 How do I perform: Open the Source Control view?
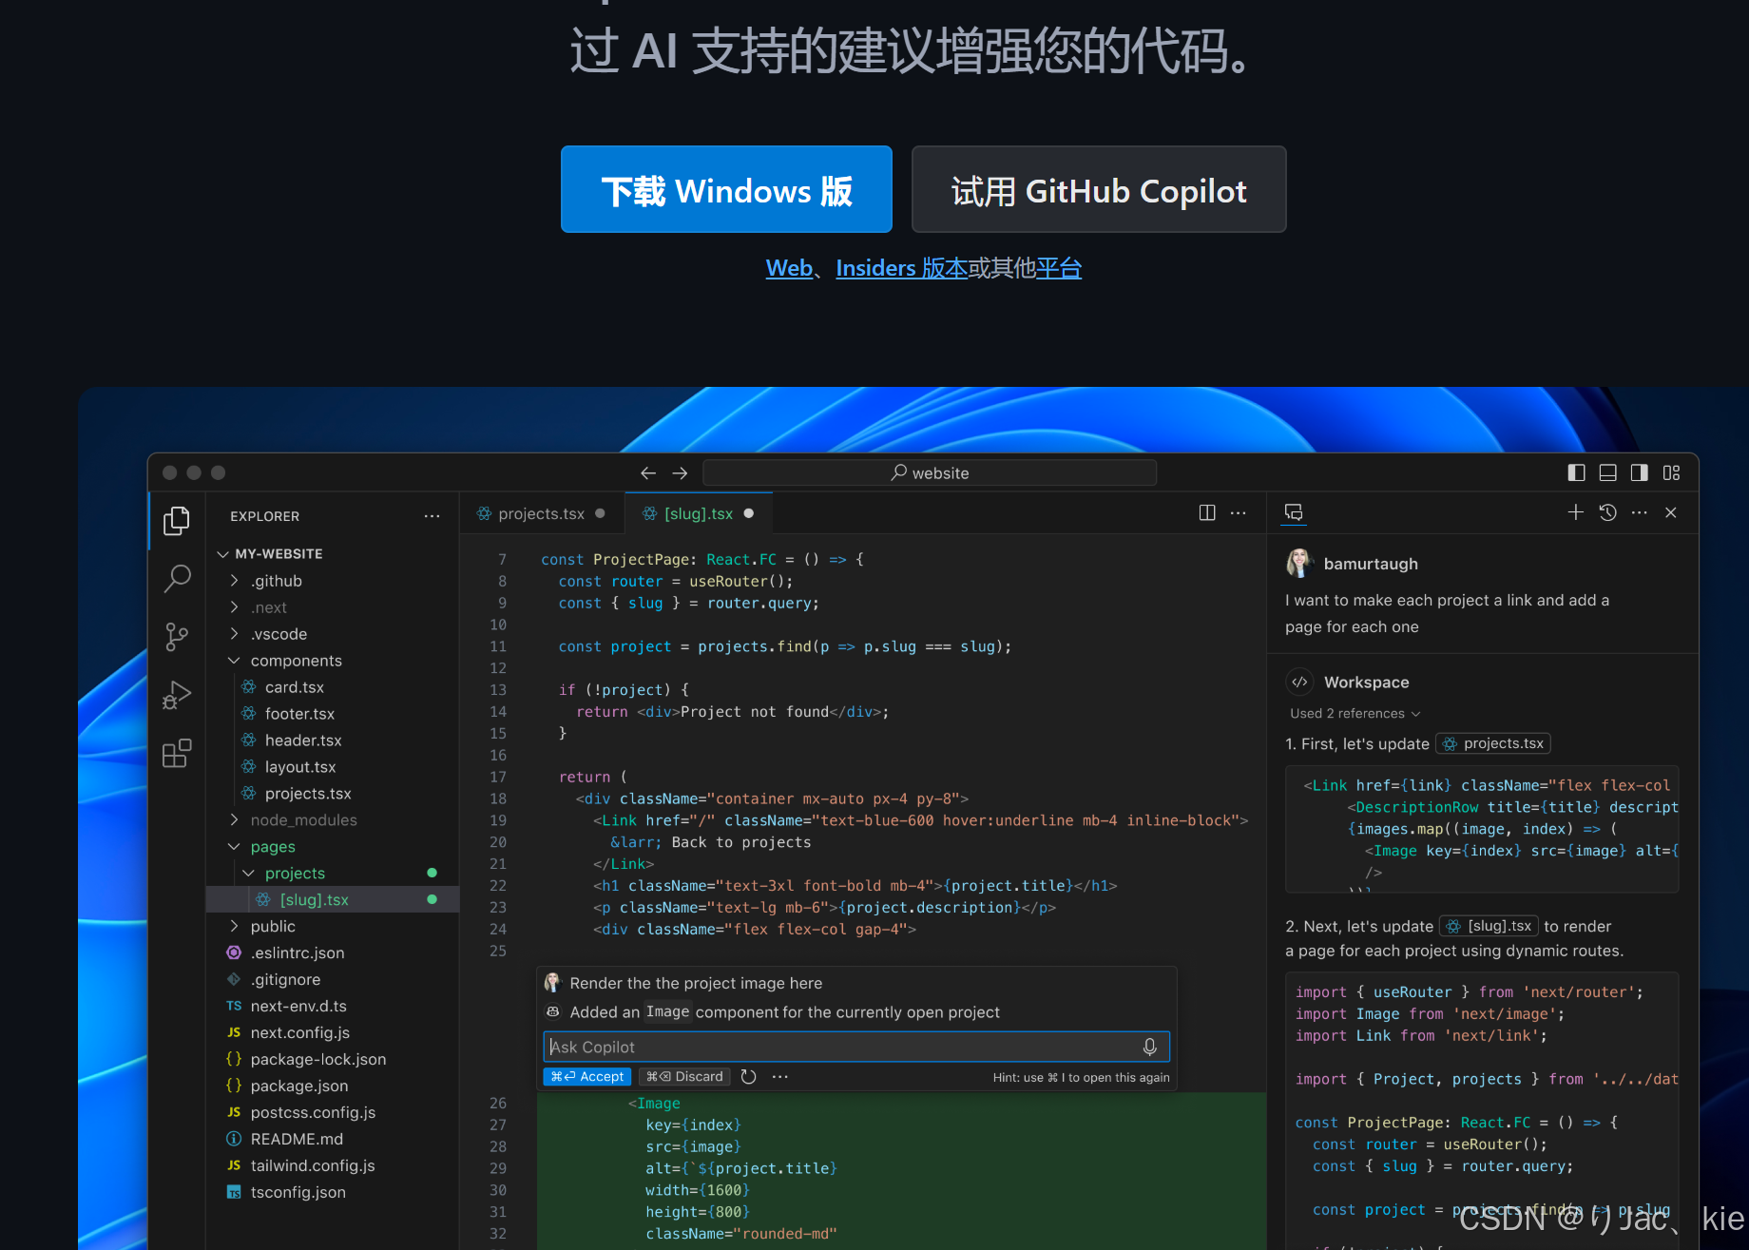177,637
